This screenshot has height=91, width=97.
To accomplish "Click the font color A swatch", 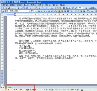I will [92, 11].
